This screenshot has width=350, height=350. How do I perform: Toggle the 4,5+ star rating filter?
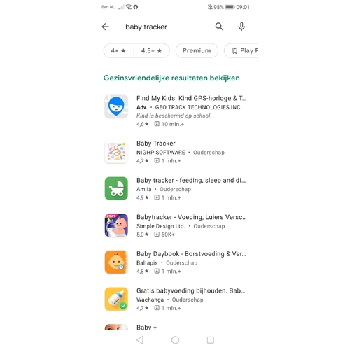point(152,50)
